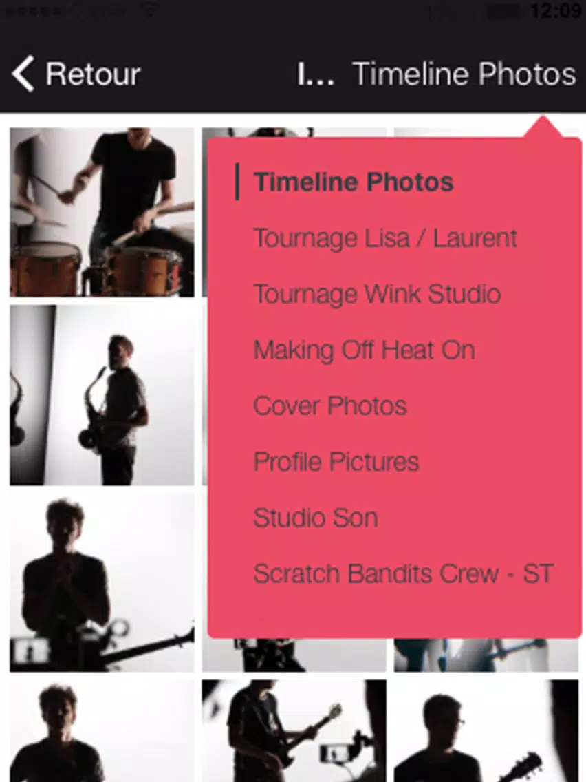Select Timeline Photos in the album menu
The height and width of the screenshot is (782, 586).
click(x=354, y=182)
